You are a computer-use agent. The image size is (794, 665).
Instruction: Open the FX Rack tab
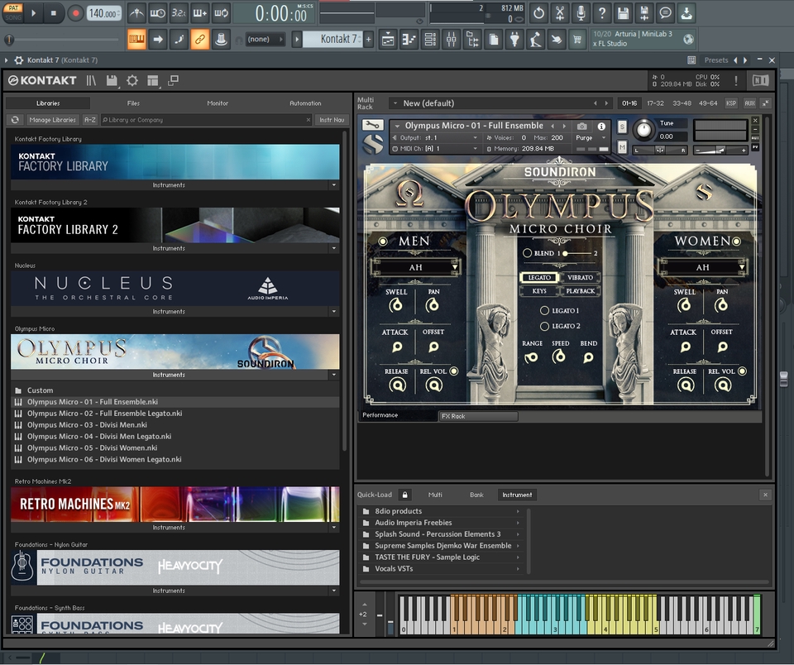click(478, 416)
